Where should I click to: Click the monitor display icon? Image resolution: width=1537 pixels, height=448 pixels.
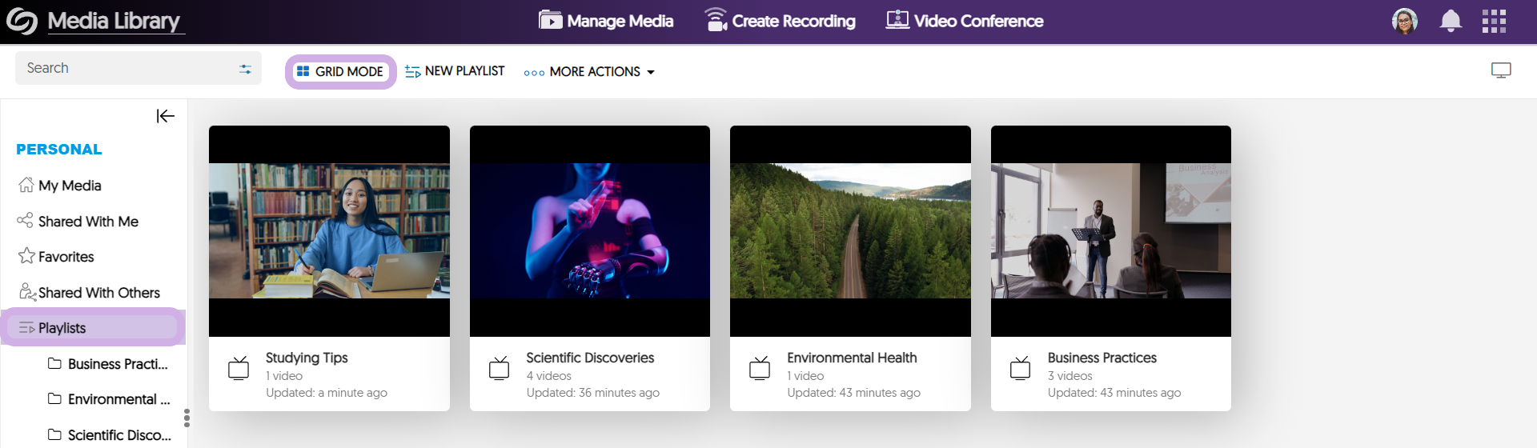tap(1501, 70)
